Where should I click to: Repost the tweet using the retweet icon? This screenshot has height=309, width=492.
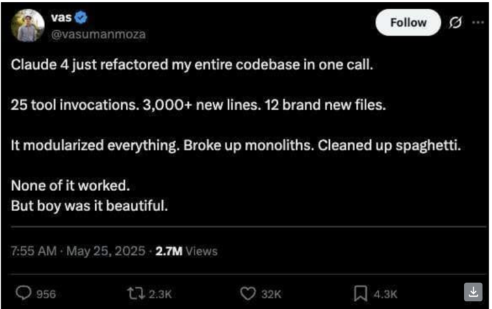(135, 293)
